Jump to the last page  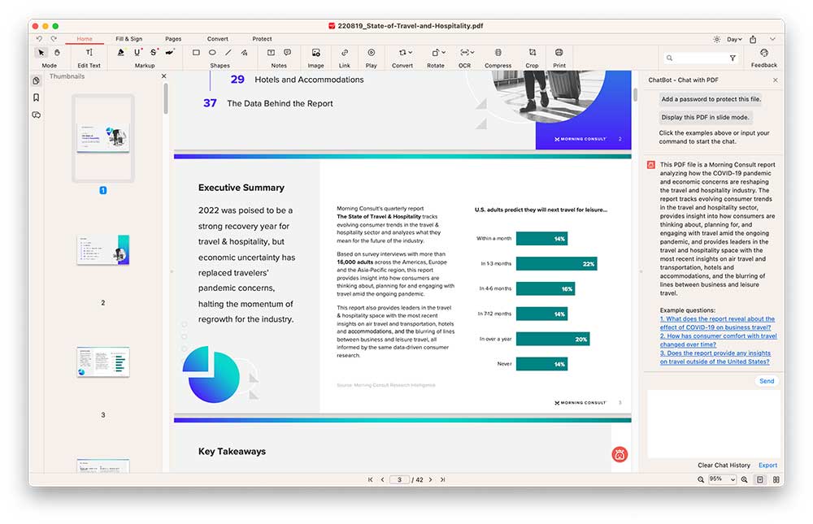443,480
